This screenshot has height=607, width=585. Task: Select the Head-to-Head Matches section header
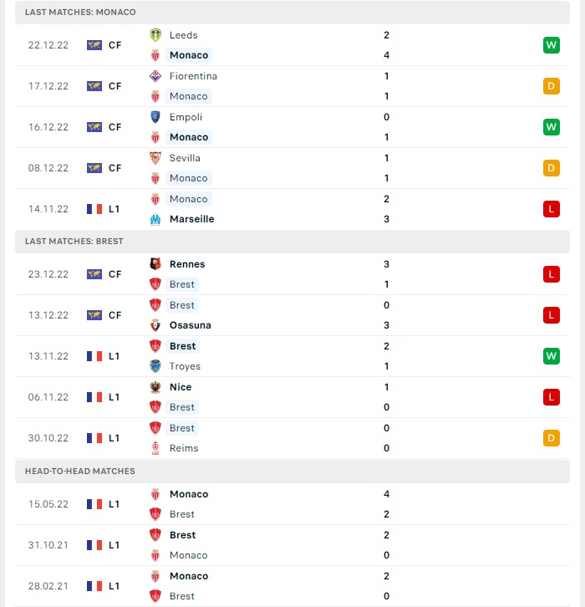click(x=292, y=471)
